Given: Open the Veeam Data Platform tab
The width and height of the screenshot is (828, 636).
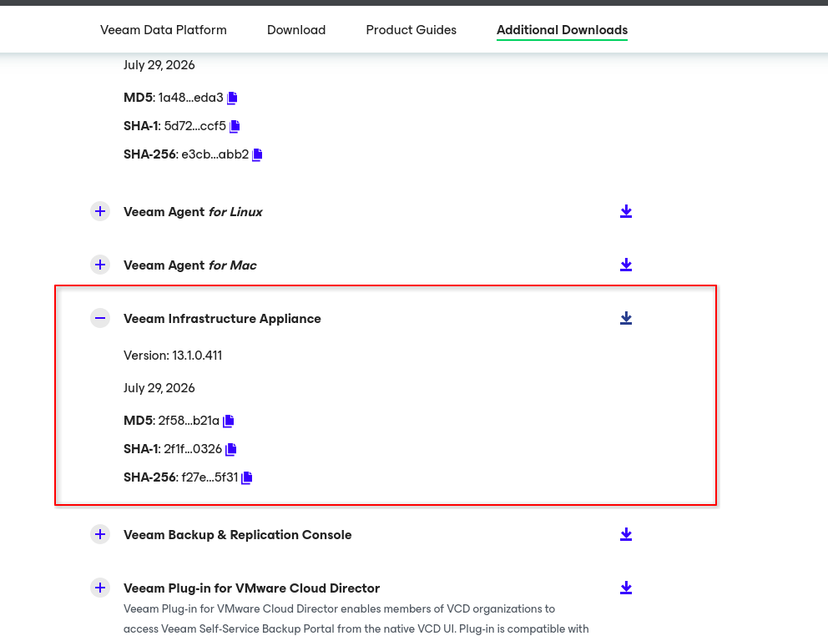Looking at the screenshot, I should click(x=164, y=30).
